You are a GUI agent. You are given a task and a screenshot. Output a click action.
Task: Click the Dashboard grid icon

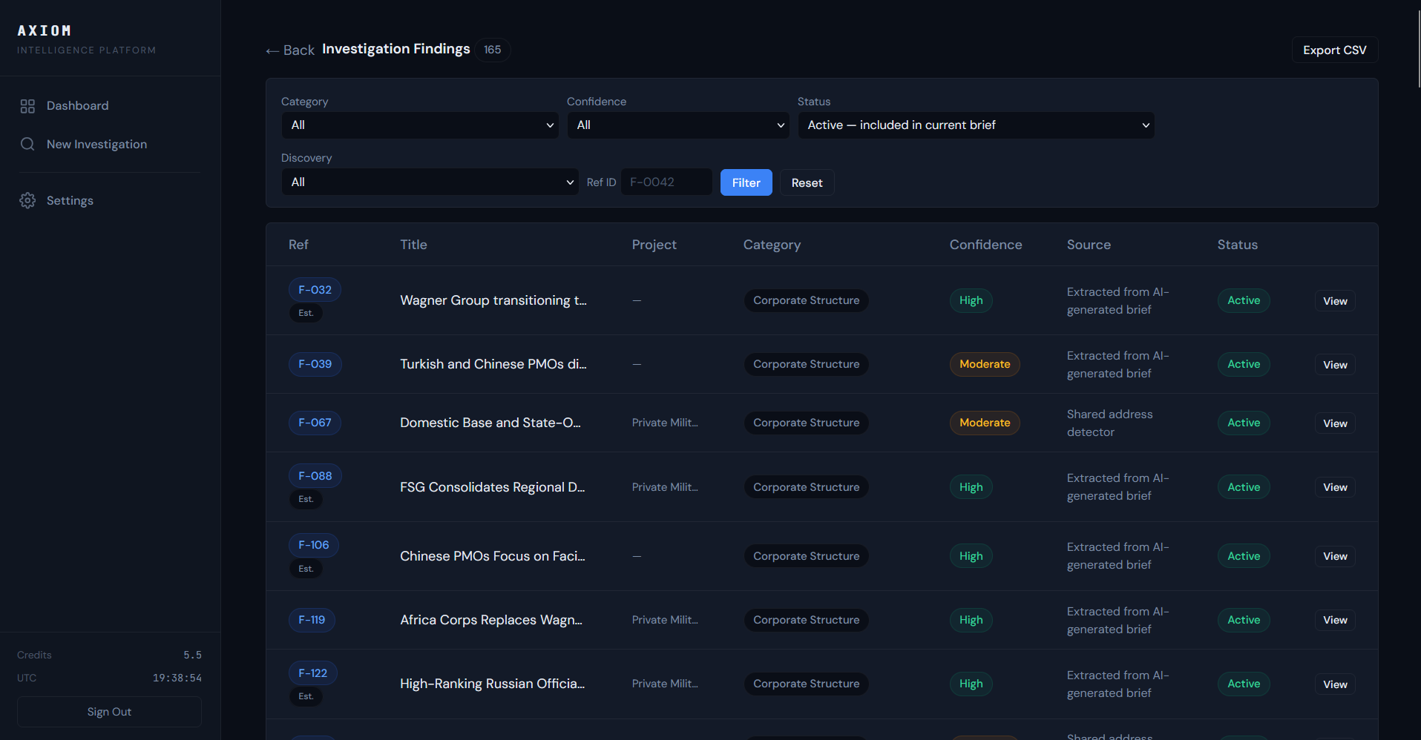click(x=27, y=106)
